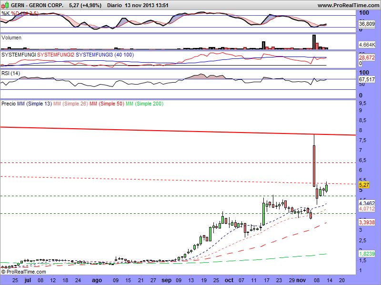Click the green 1,8239 moving average value
This screenshot has width=381, height=285.
tap(367, 254)
